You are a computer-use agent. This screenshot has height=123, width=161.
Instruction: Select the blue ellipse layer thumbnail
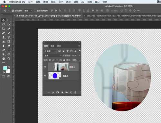coord(55,76)
